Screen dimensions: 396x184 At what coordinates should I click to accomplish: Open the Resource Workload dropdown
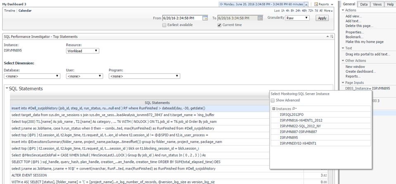(x=83, y=51)
